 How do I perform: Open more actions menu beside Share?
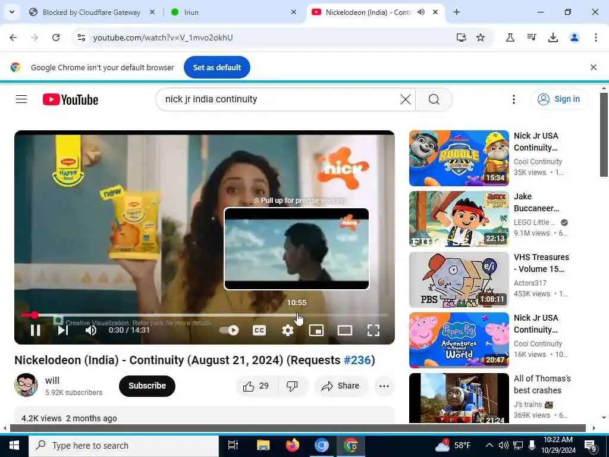pyautogui.click(x=384, y=386)
